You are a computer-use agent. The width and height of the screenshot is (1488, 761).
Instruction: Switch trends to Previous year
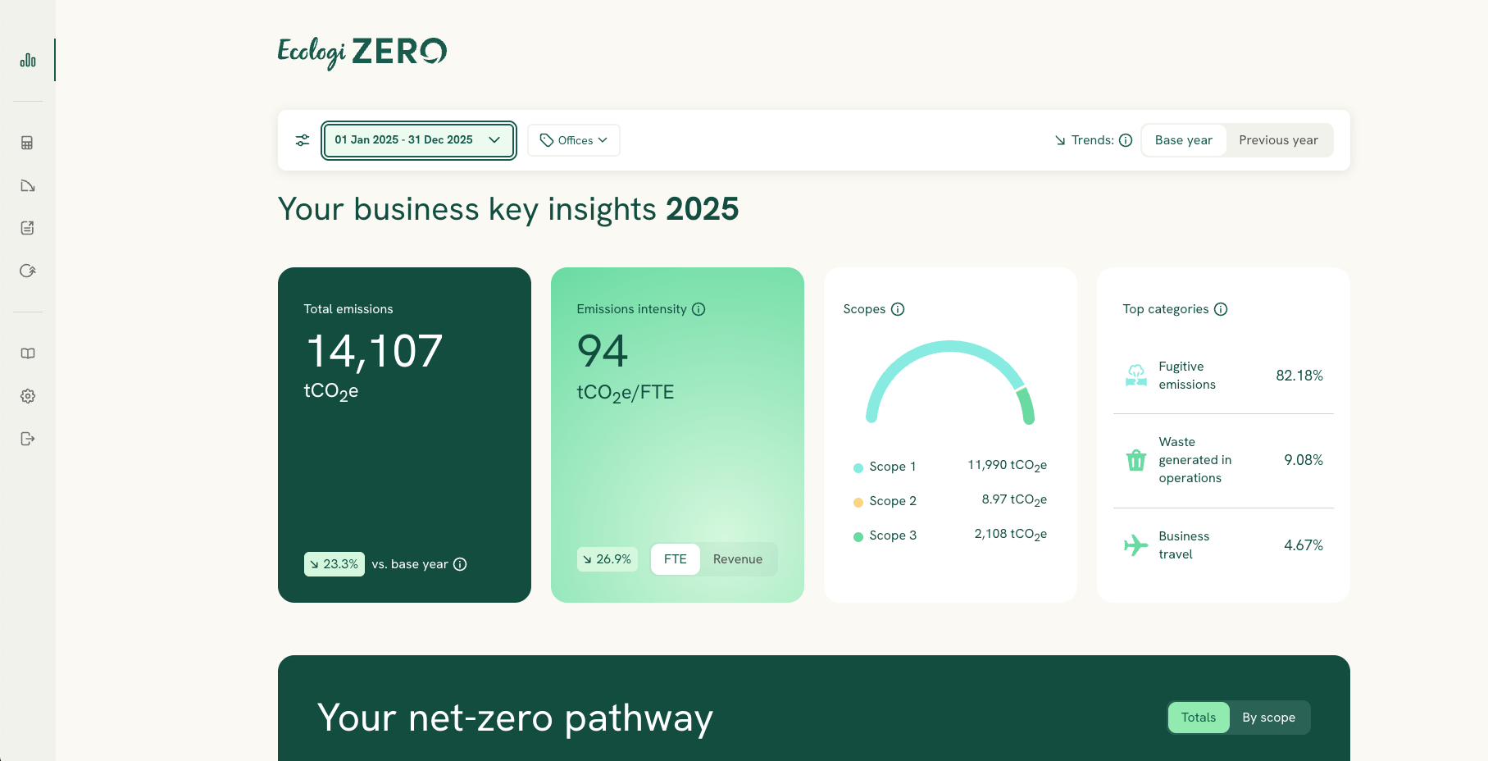point(1278,140)
